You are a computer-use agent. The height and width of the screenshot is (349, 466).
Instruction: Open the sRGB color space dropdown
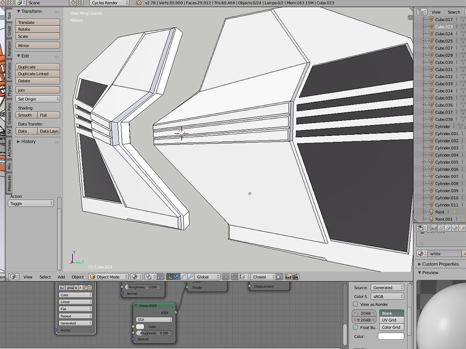387,296
